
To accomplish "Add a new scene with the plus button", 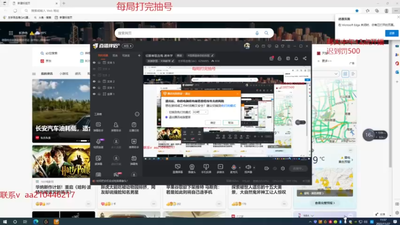I will [x=139, y=55].
